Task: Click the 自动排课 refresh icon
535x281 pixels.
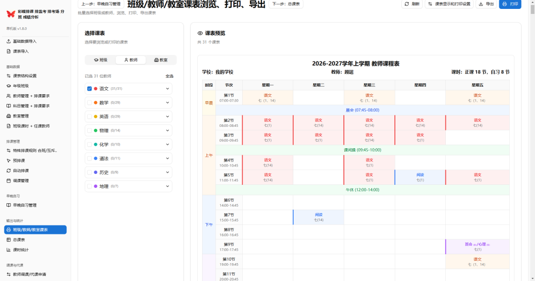Action: point(8,170)
